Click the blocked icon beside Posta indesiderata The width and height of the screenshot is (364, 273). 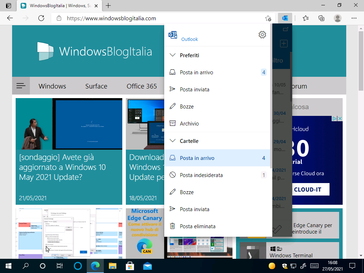click(x=172, y=175)
